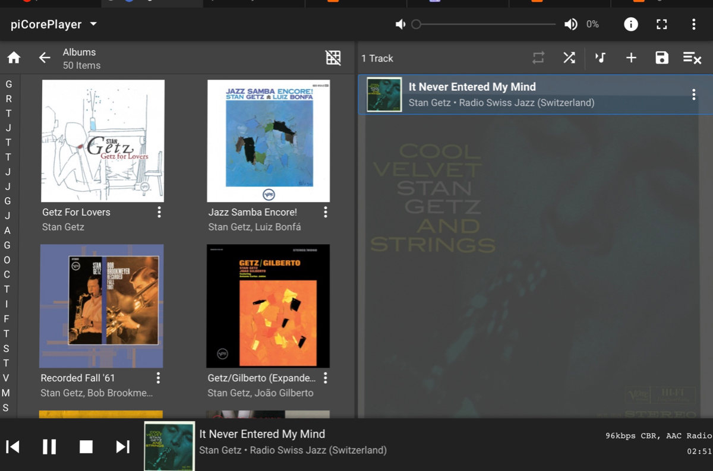The image size is (713, 471).
Task: Switch albums from grid to list view
Action: point(333,58)
